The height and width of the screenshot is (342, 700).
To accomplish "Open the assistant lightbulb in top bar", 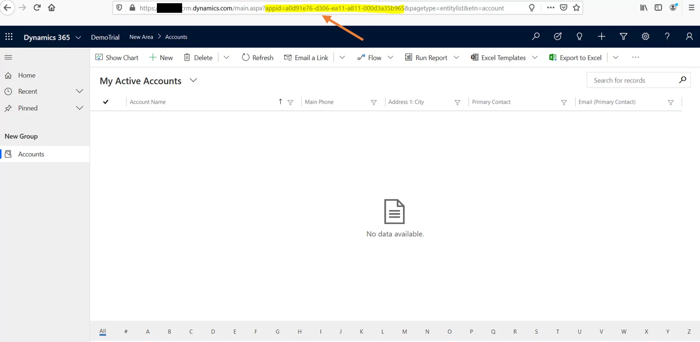I will coord(579,37).
